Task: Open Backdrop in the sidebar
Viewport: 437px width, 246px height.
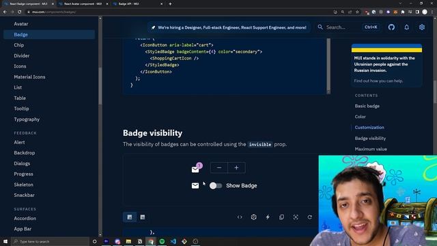Action: click(25, 153)
